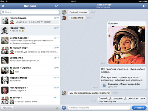The image size is (148, 111).
Task: Tap the compose new message icon
Action: coord(57,6)
